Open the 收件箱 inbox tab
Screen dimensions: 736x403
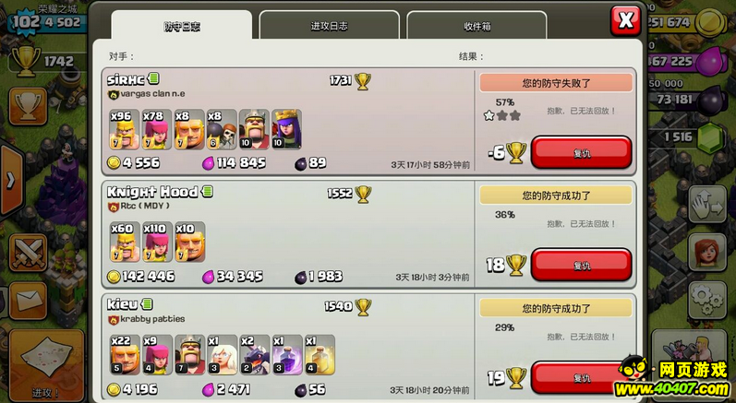click(x=477, y=26)
